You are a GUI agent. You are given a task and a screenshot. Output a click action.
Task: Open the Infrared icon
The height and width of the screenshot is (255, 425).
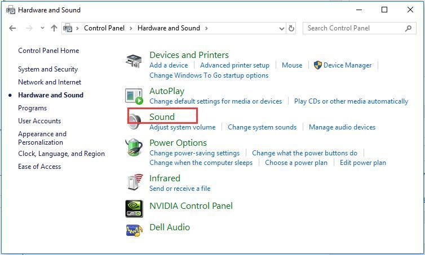click(135, 182)
